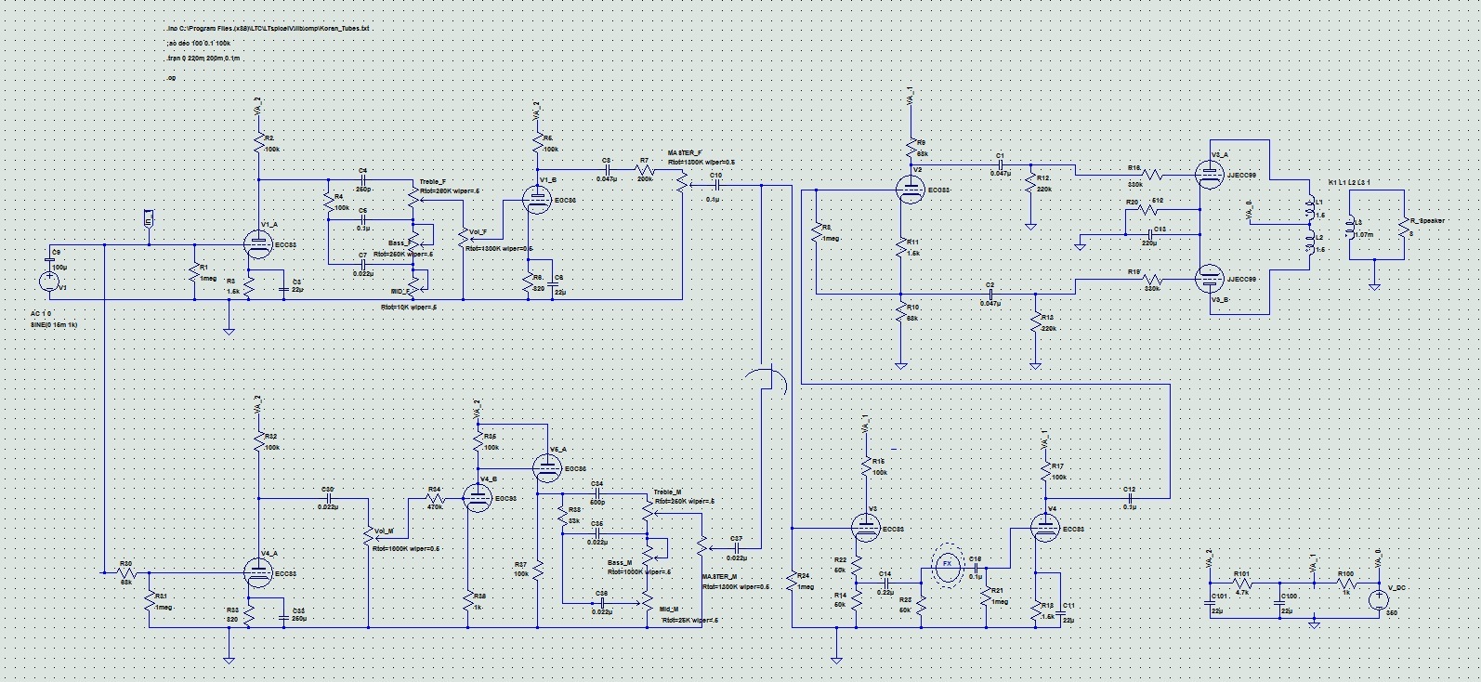
Task: Click the V_DC supply source symbol
Action: pos(1378,598)
